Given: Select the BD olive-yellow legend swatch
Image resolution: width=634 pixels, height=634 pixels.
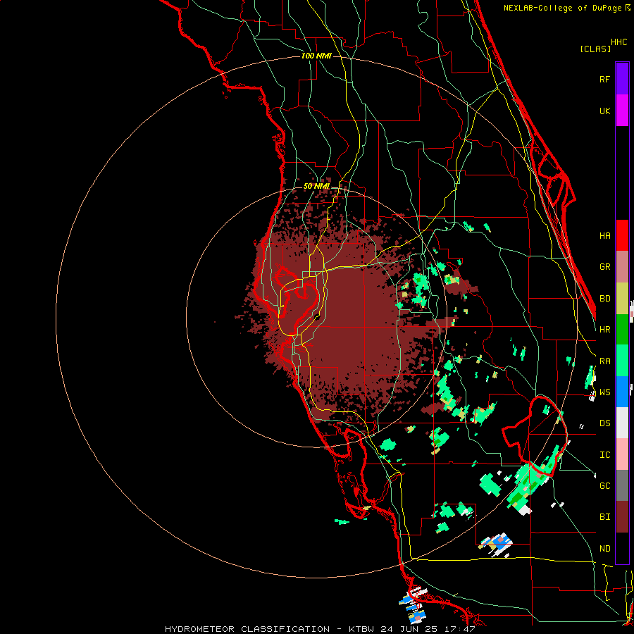Looking at the screenshot, I should 622,299.
